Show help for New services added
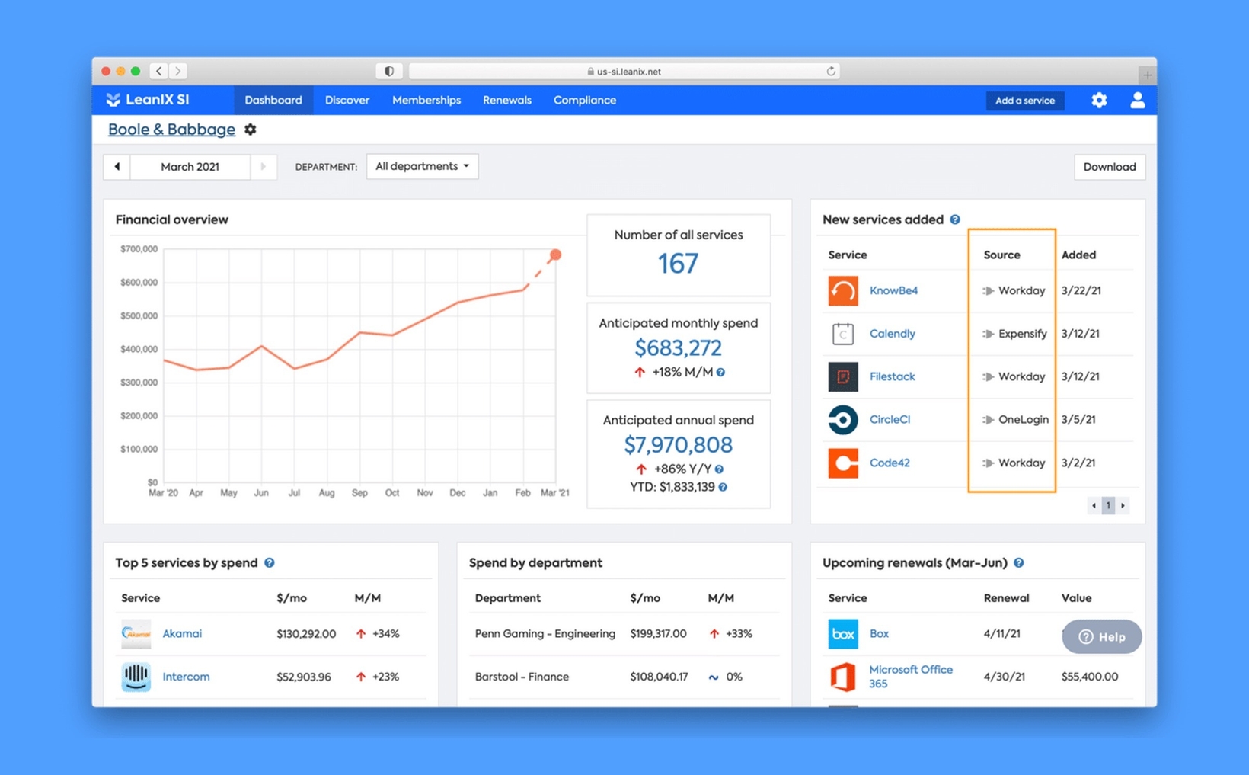Viewport: 1249px width, 775px height. click(x=955, y=219)
